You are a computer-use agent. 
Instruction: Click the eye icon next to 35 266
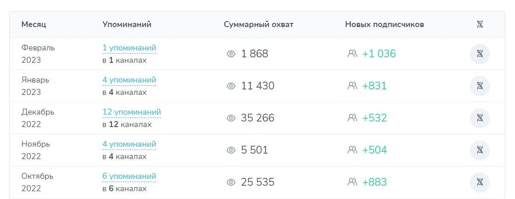[231, 118]
